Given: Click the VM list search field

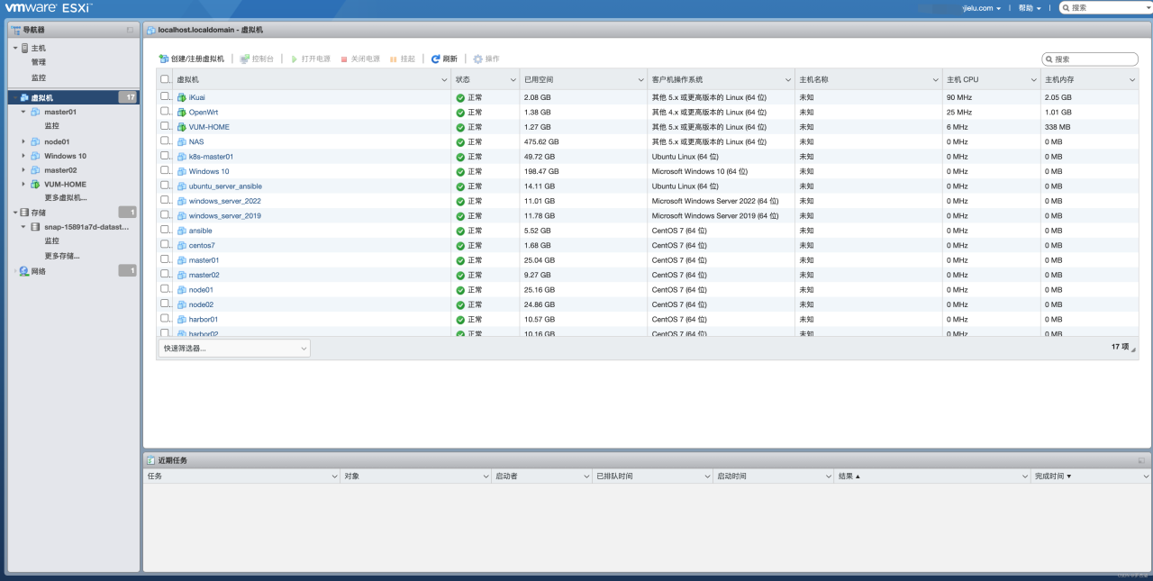Looking at the screenshot, I should 1094,59.
